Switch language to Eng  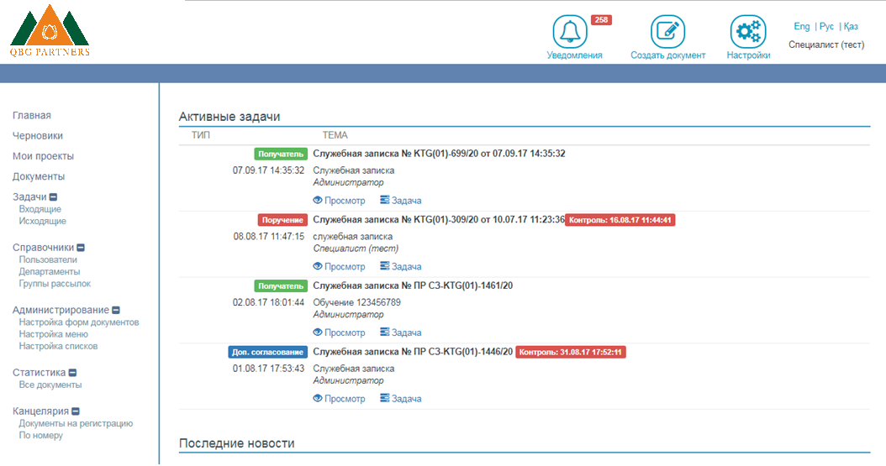(x=801, y=27)
